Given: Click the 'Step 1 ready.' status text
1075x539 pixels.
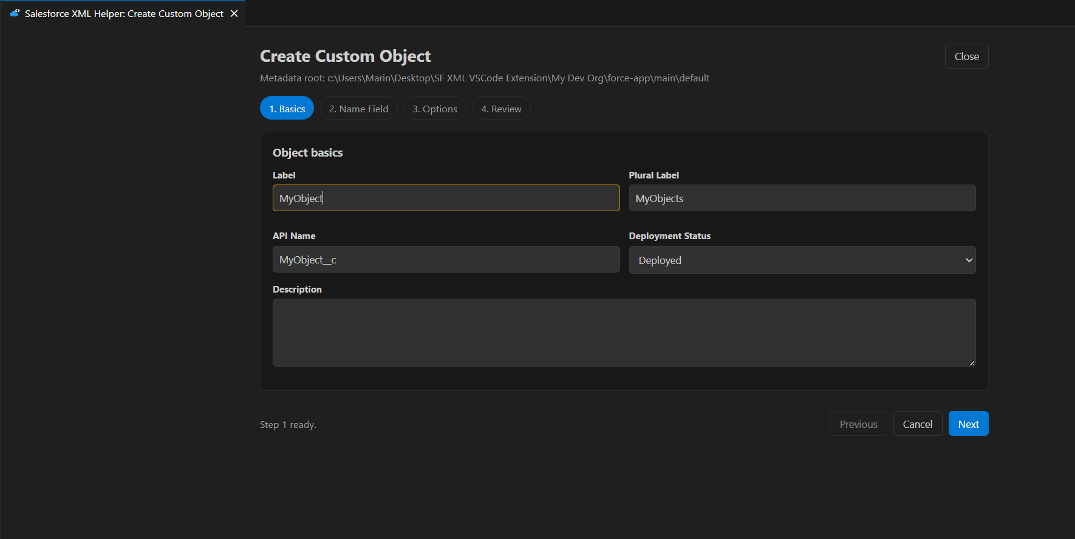Looking at the screenshot, I should tap(288, 424).
